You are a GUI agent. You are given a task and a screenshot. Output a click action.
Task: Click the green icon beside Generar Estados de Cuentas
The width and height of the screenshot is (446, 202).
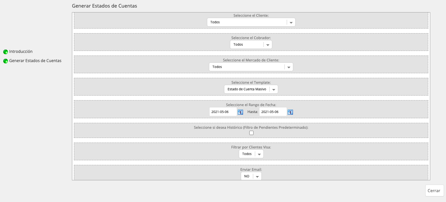pos(6,61)
